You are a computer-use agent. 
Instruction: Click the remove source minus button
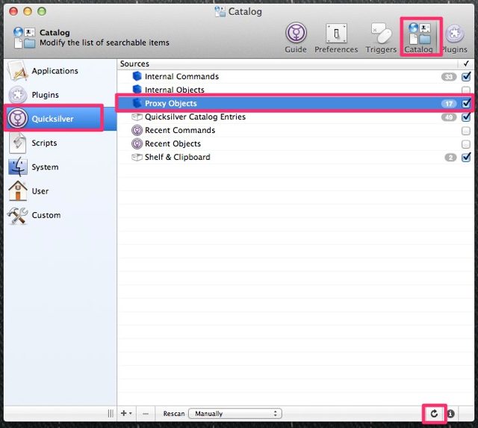click(x=146, y=414)
